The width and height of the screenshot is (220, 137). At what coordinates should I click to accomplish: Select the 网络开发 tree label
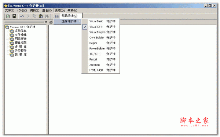(21, 39)
